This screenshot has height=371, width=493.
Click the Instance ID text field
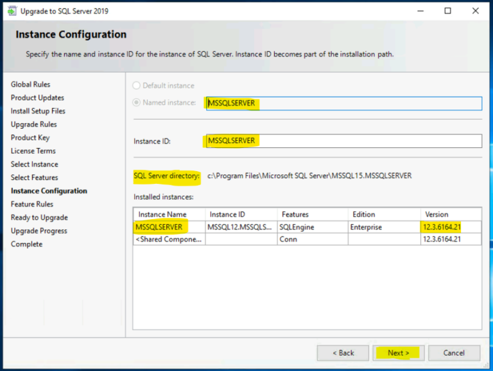pos(343,141)
